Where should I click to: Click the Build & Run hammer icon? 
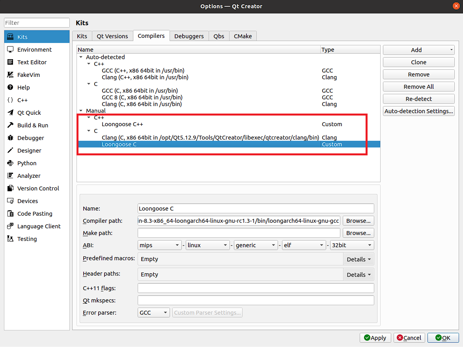[10, 125]
